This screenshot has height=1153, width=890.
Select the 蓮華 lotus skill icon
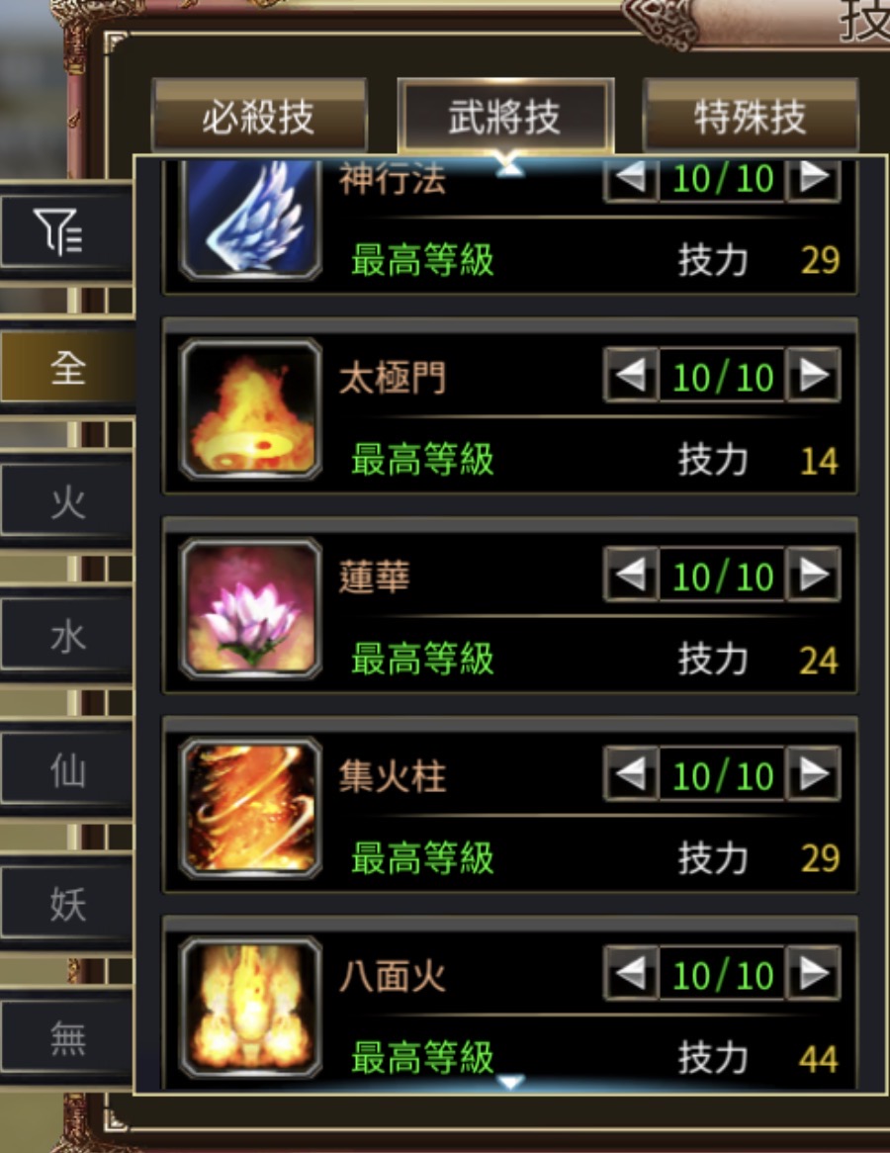tap(250, 609)
